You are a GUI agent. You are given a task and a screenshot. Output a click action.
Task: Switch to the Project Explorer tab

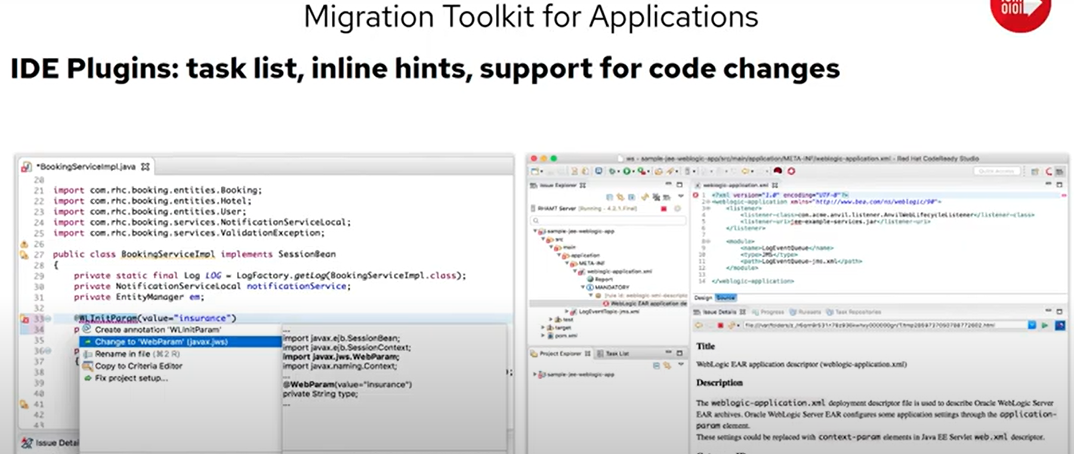pos(560,354)
